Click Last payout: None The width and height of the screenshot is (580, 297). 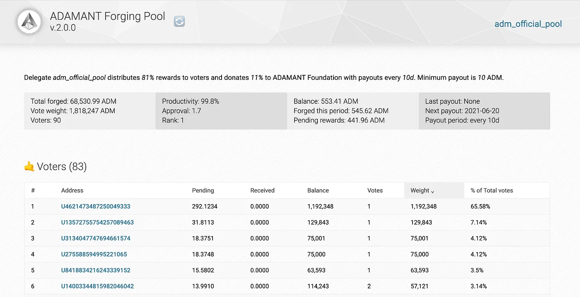(452, 101)
